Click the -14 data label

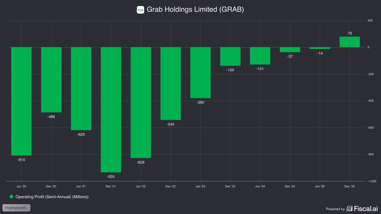(320, 53)
